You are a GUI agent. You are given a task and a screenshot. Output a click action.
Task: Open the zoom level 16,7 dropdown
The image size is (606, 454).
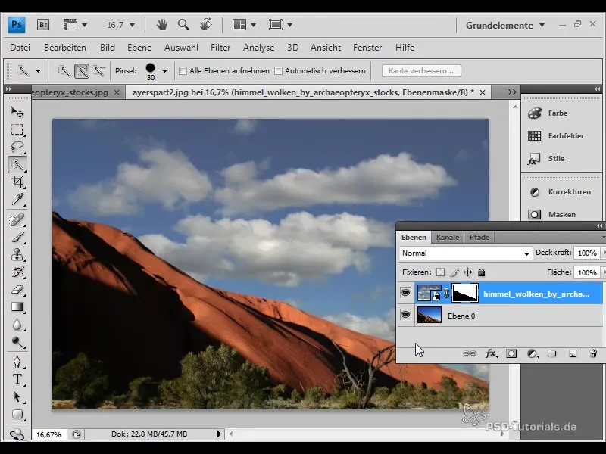[132, 25]
